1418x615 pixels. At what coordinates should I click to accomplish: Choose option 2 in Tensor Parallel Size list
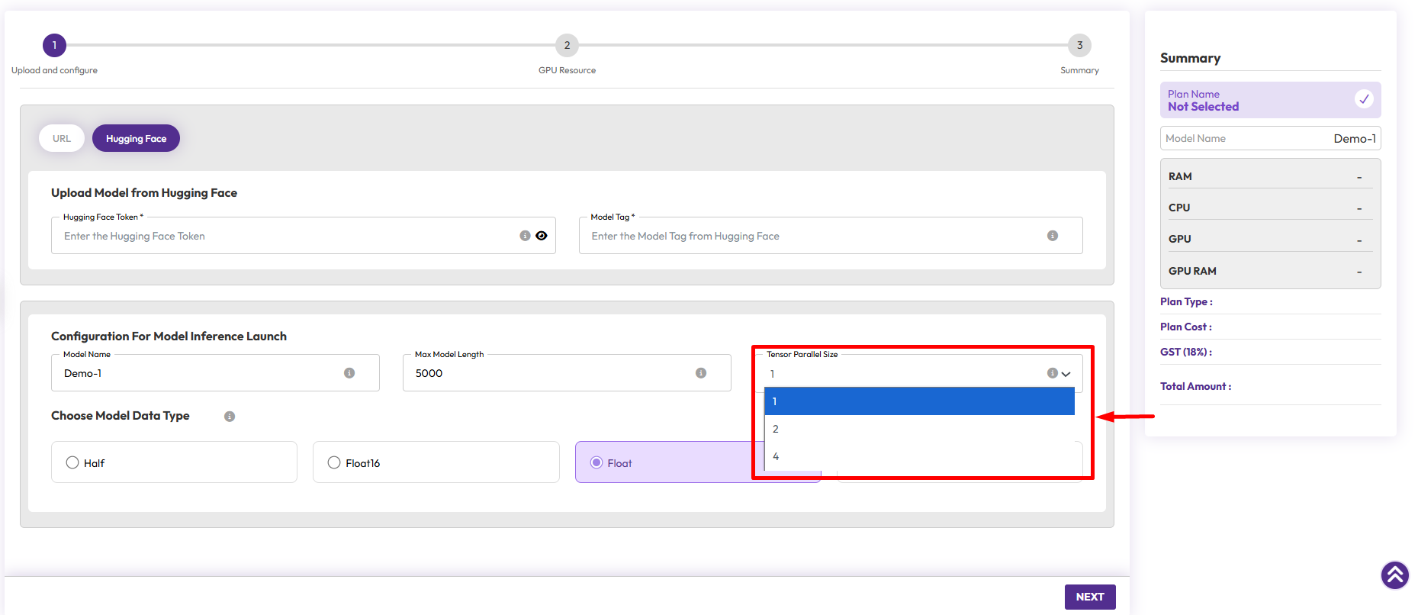coord(919,429)
